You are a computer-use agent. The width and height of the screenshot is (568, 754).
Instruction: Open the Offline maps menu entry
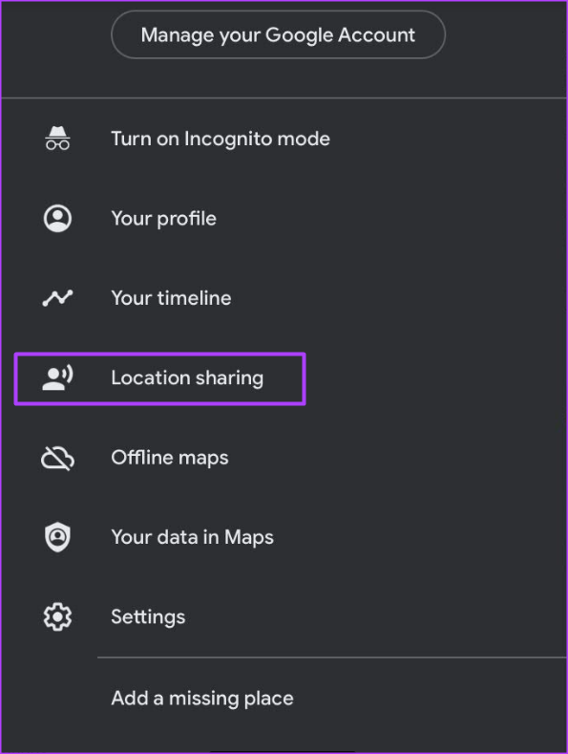click(x=284, y=458)
